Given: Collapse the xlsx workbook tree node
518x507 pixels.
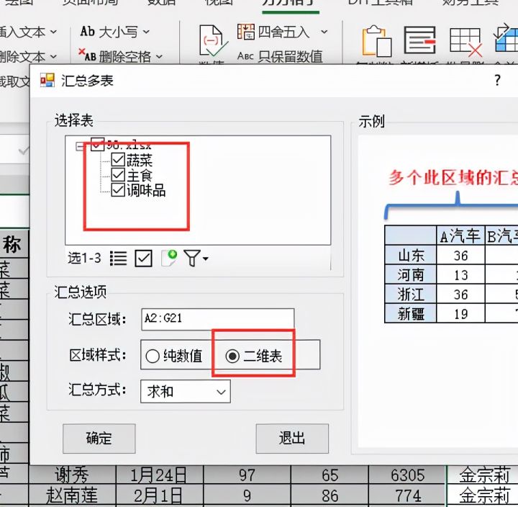Looking at the screenshot, I should 80,146.
